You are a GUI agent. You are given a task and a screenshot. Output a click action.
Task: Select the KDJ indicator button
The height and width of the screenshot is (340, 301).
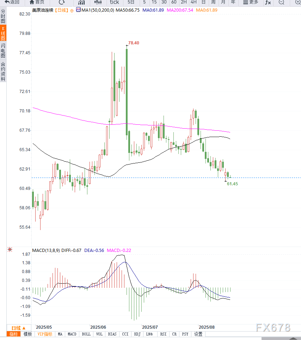[x=137, y=334]
